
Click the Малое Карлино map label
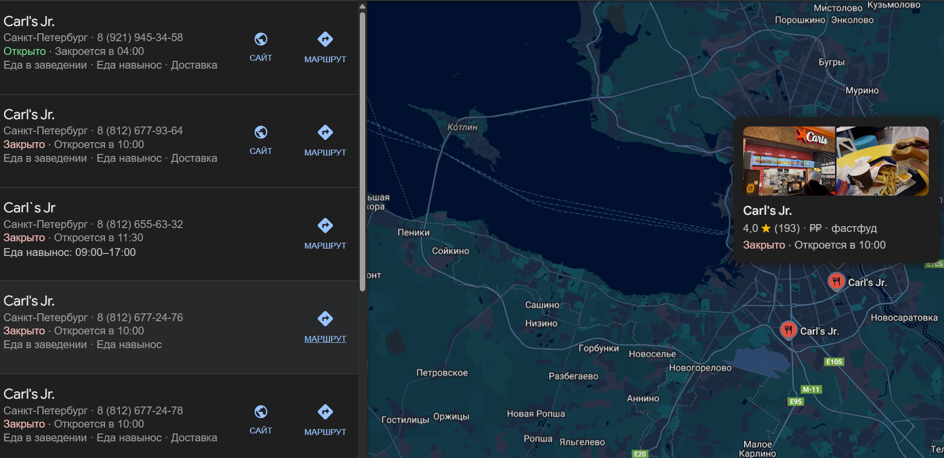pos(757,449)
